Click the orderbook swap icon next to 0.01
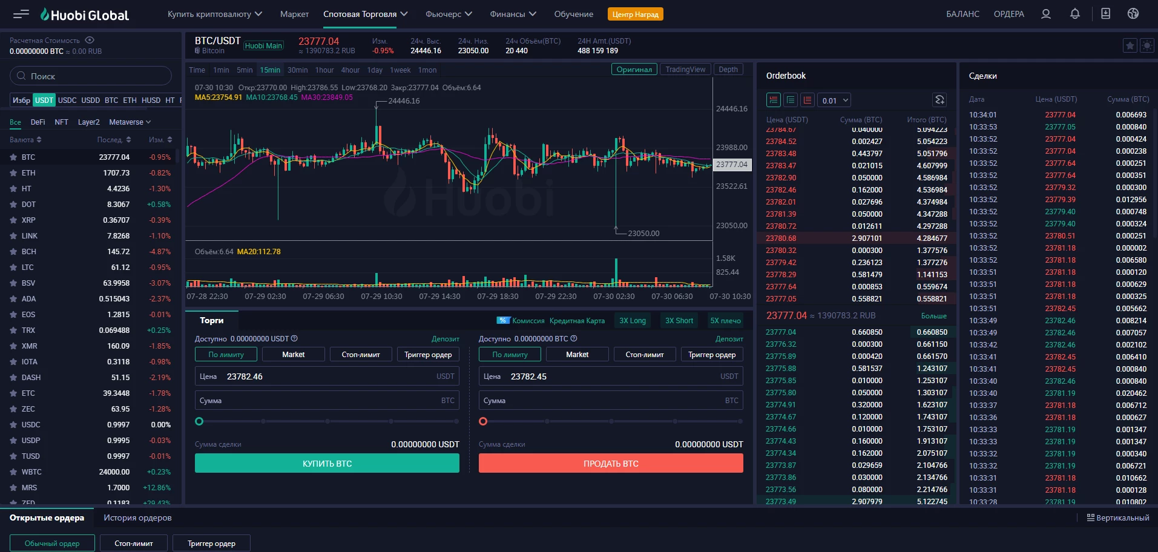This screenshot has height=552, width=1158. (x=939, y=100)
